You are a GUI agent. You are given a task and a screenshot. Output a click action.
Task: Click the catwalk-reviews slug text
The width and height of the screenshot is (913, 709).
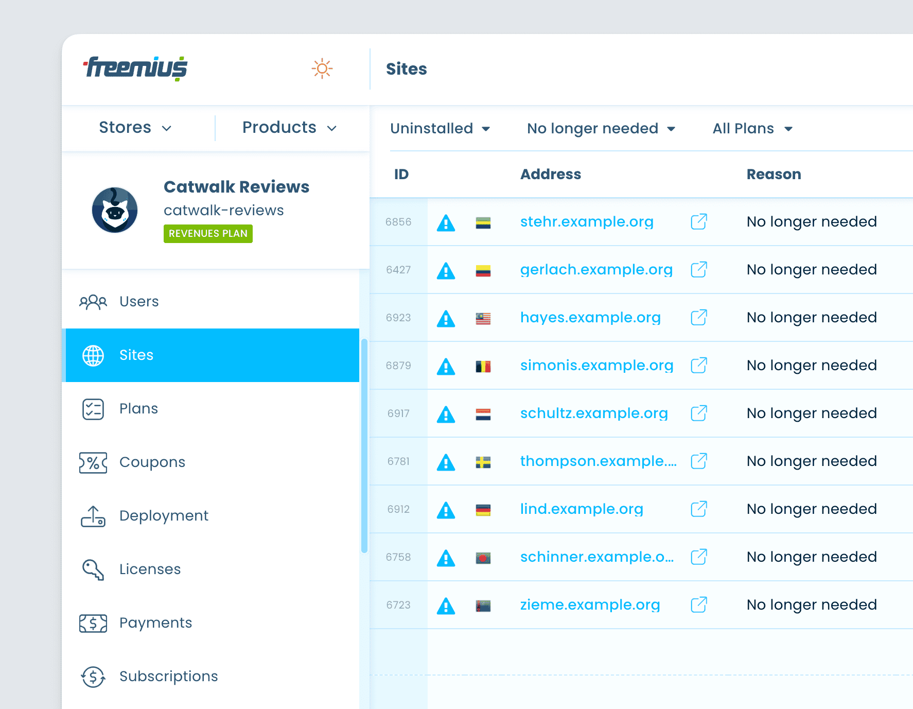click(x=224, y=210)
